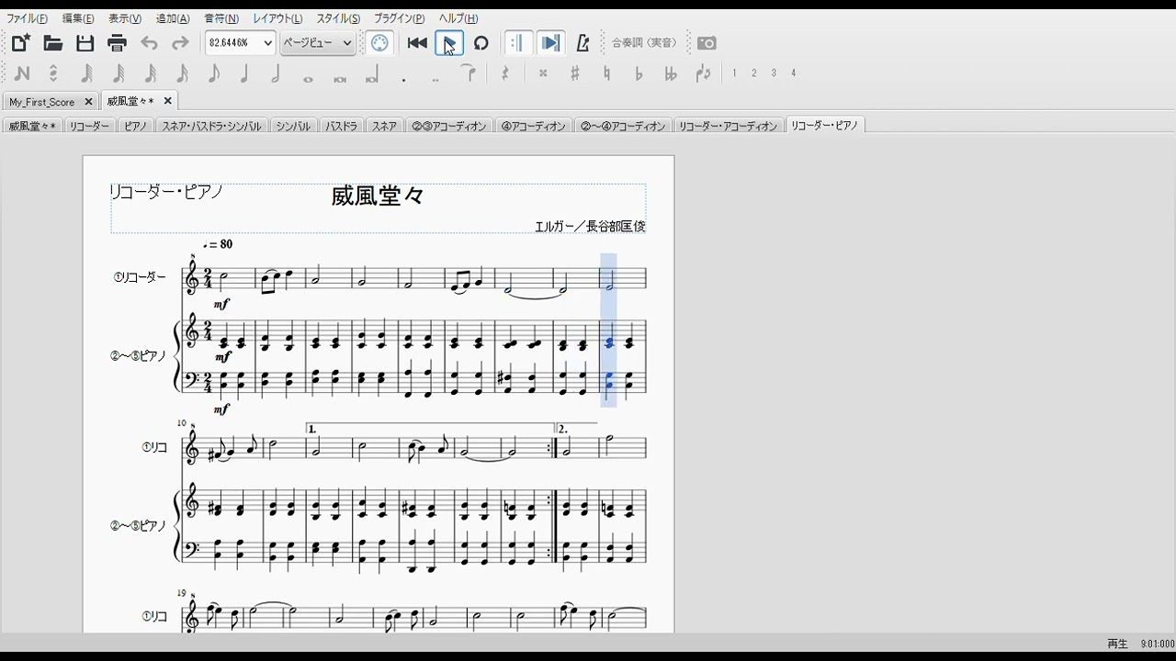Viewport: 1176px width, 661px height.
Task: Open the プラグイン(P) menu
Action: 399,18
